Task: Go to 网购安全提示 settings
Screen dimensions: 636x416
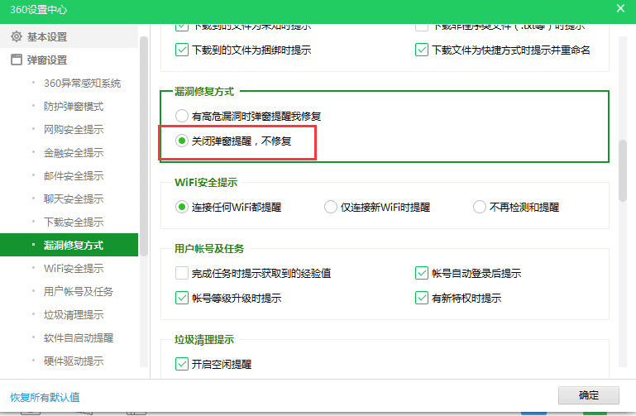Action: coord(74,129)
